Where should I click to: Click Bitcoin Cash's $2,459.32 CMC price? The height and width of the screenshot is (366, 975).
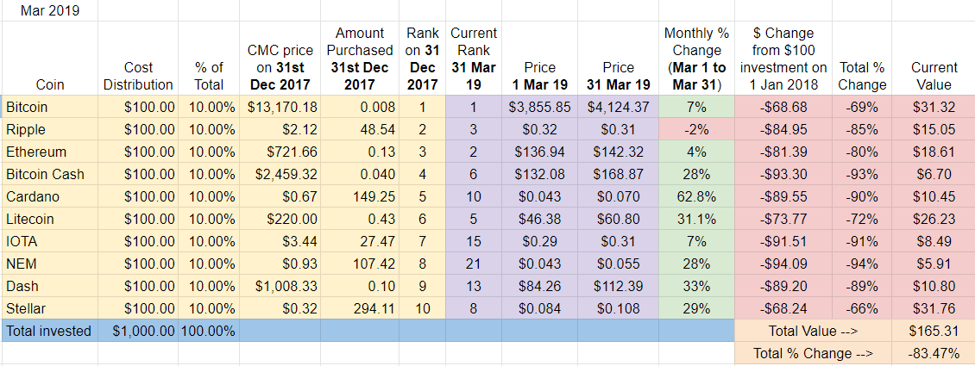(x=280, y=174)
